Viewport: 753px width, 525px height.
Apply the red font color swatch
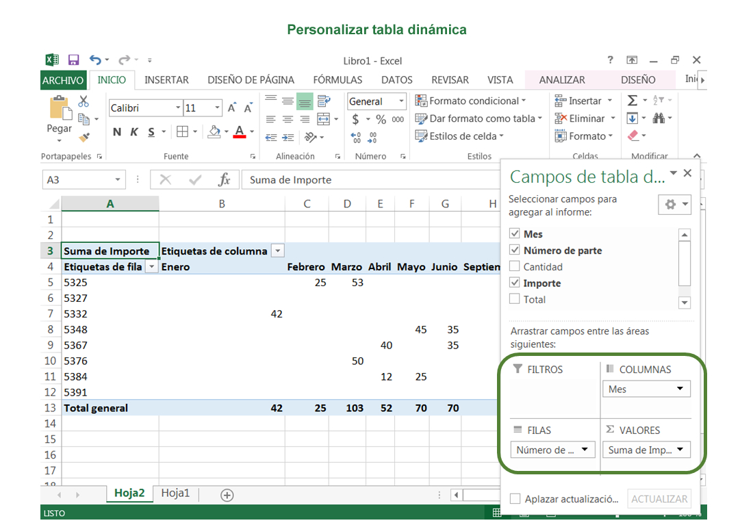pos(240,132)
